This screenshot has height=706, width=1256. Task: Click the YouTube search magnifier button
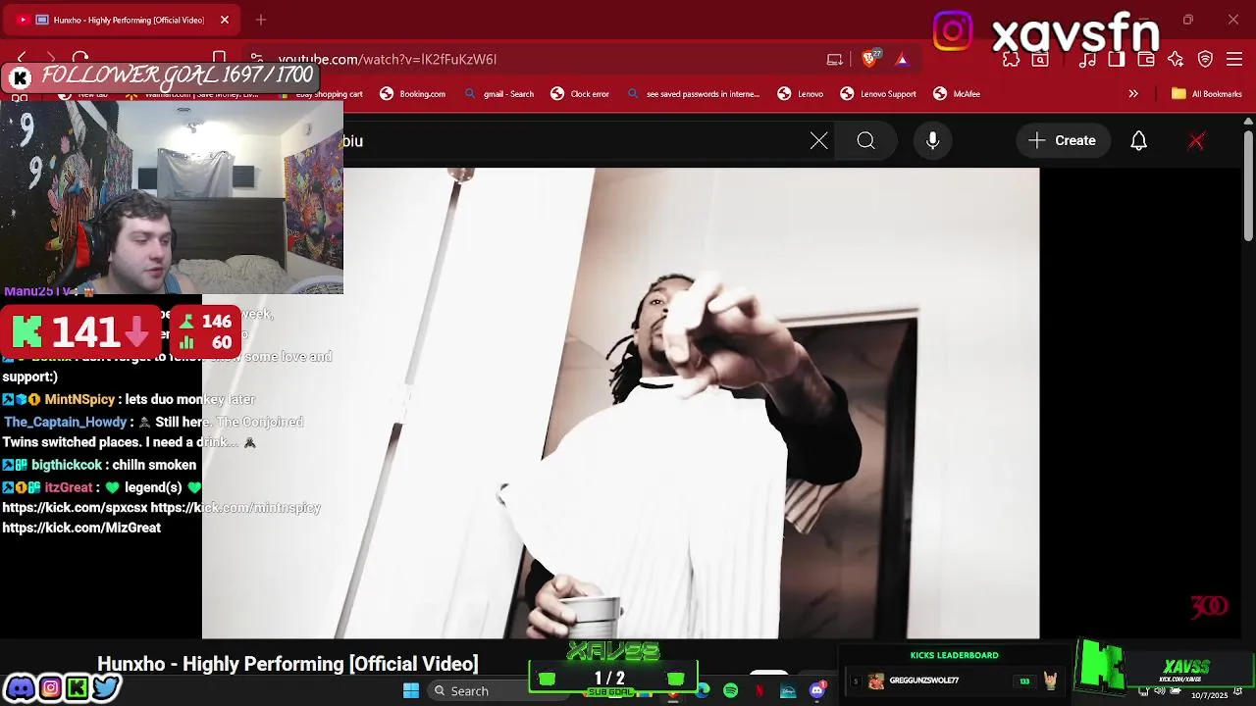click(865, 141)
